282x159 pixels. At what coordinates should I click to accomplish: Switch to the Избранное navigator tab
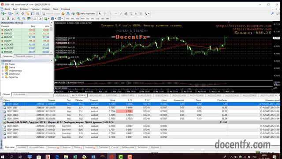[x=19, y=94]
